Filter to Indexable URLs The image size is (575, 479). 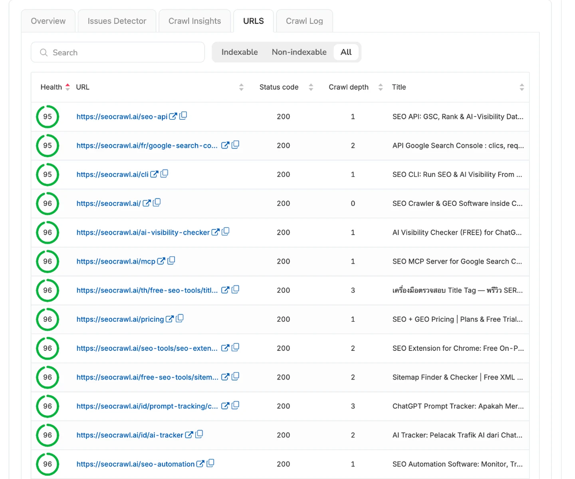240,52
